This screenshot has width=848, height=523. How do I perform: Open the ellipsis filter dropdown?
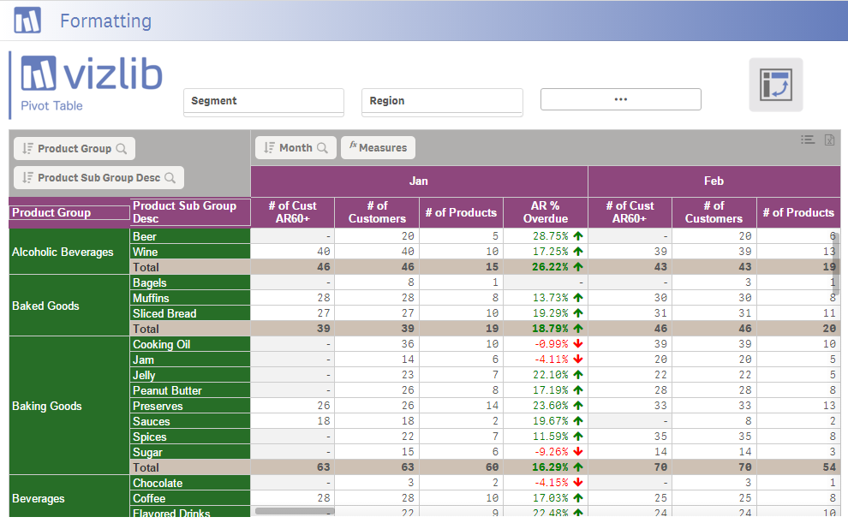click(x=620, y=99)
